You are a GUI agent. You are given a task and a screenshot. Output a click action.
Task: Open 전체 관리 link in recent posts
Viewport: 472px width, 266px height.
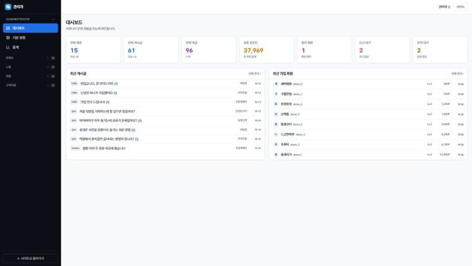pos(255,73)
